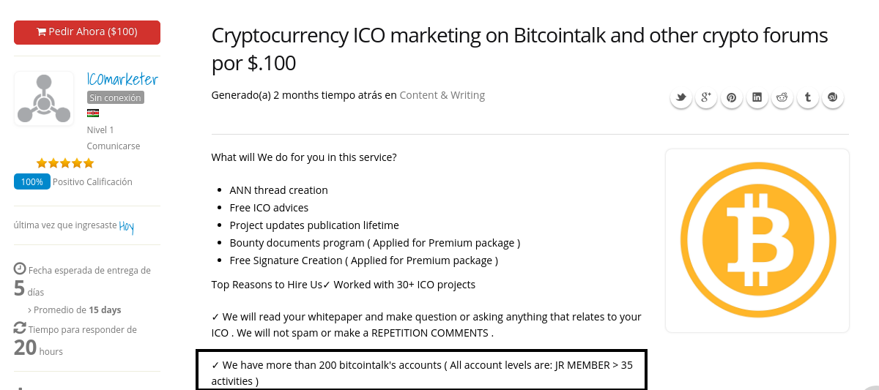Click the StumbleUpon share icon
This screenshot has width=879, height=390.
pyautogui.click(x=833, y=97)
